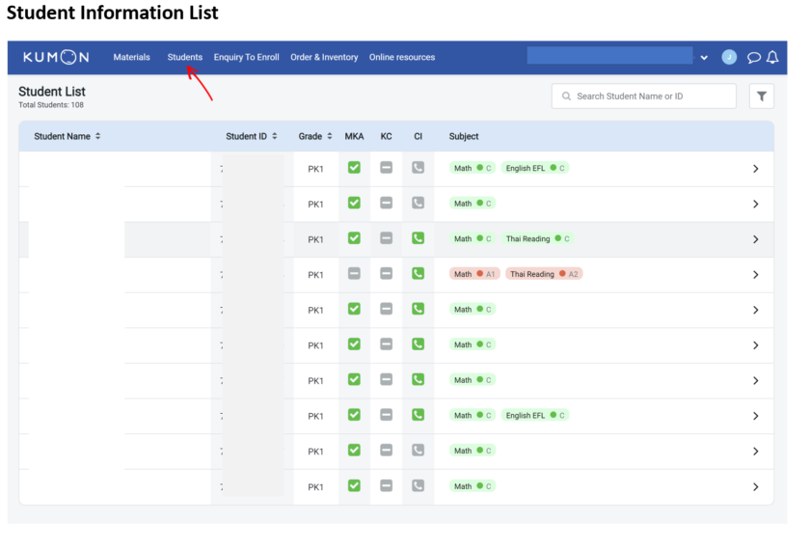This screenshot has width=810, height=549.
Task: Toggle MKA checkbox in the last row
Action: click(354, 485)
